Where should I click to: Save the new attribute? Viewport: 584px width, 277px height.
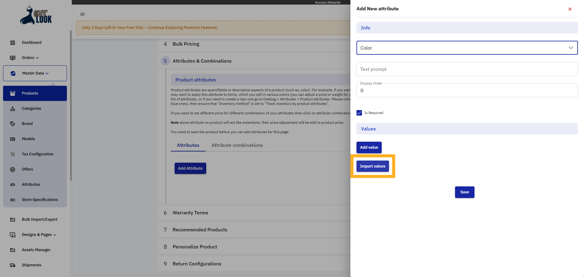464,192
